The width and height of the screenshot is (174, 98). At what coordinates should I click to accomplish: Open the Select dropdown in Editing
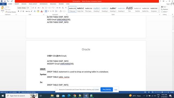tap(164, 12)
